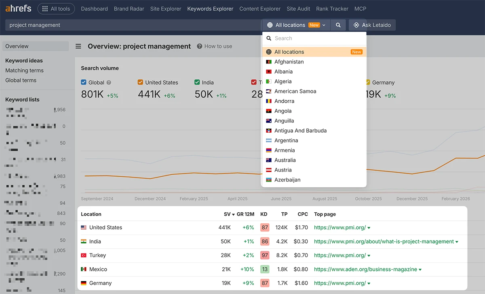Click the location search box

[314, 38]
